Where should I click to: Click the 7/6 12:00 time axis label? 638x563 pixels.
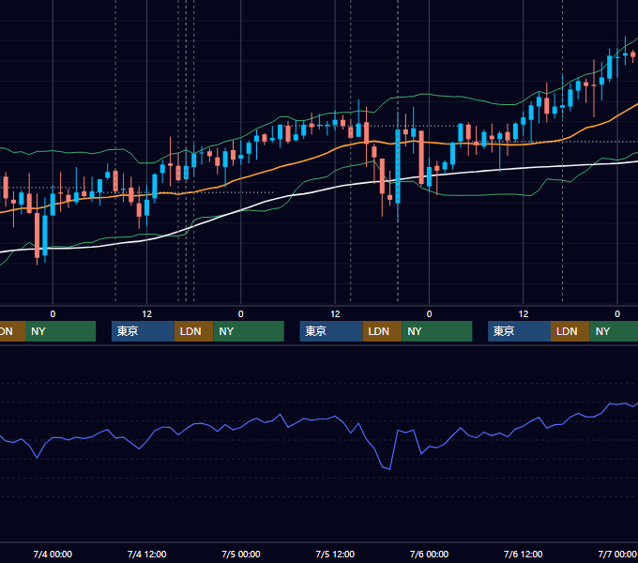523,554
